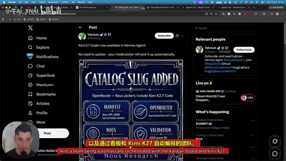
Task: Open Profile in the sidebar
Action: click(x=38, y=113)
